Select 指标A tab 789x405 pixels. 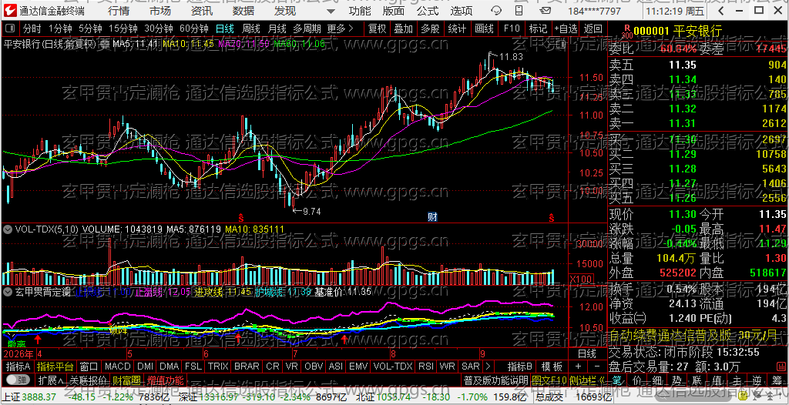[18, 366]
